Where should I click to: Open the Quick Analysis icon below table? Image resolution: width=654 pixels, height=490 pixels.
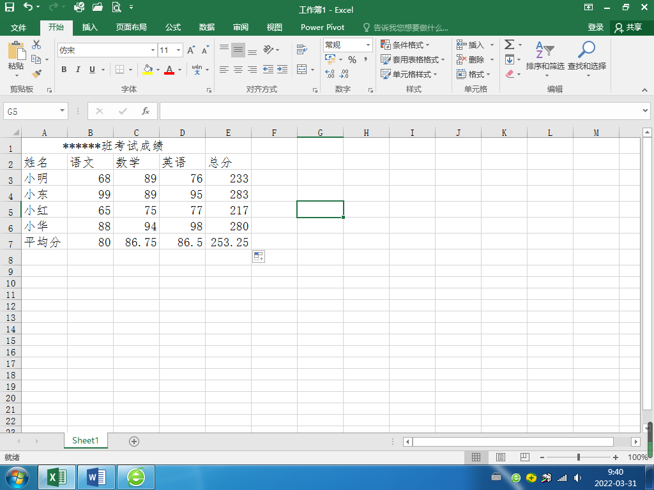coord(259,256)
